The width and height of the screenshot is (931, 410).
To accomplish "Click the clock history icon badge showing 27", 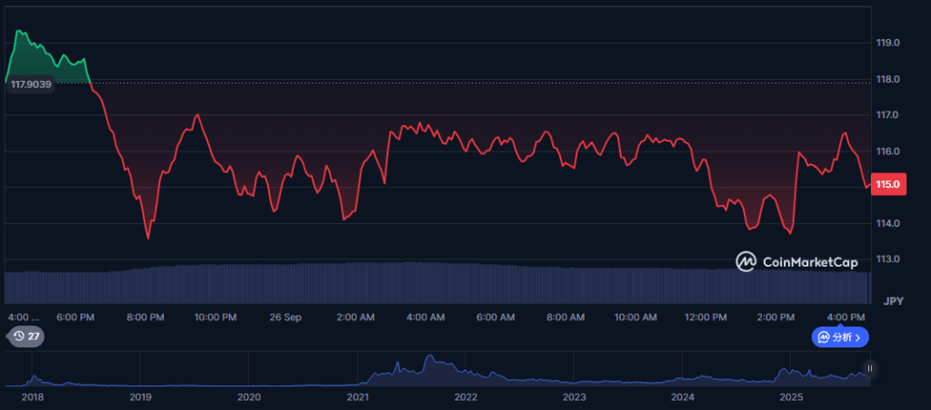I will 25,337.
